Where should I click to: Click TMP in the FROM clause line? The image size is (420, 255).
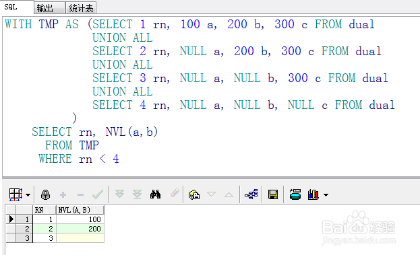(x=89, y=145)
